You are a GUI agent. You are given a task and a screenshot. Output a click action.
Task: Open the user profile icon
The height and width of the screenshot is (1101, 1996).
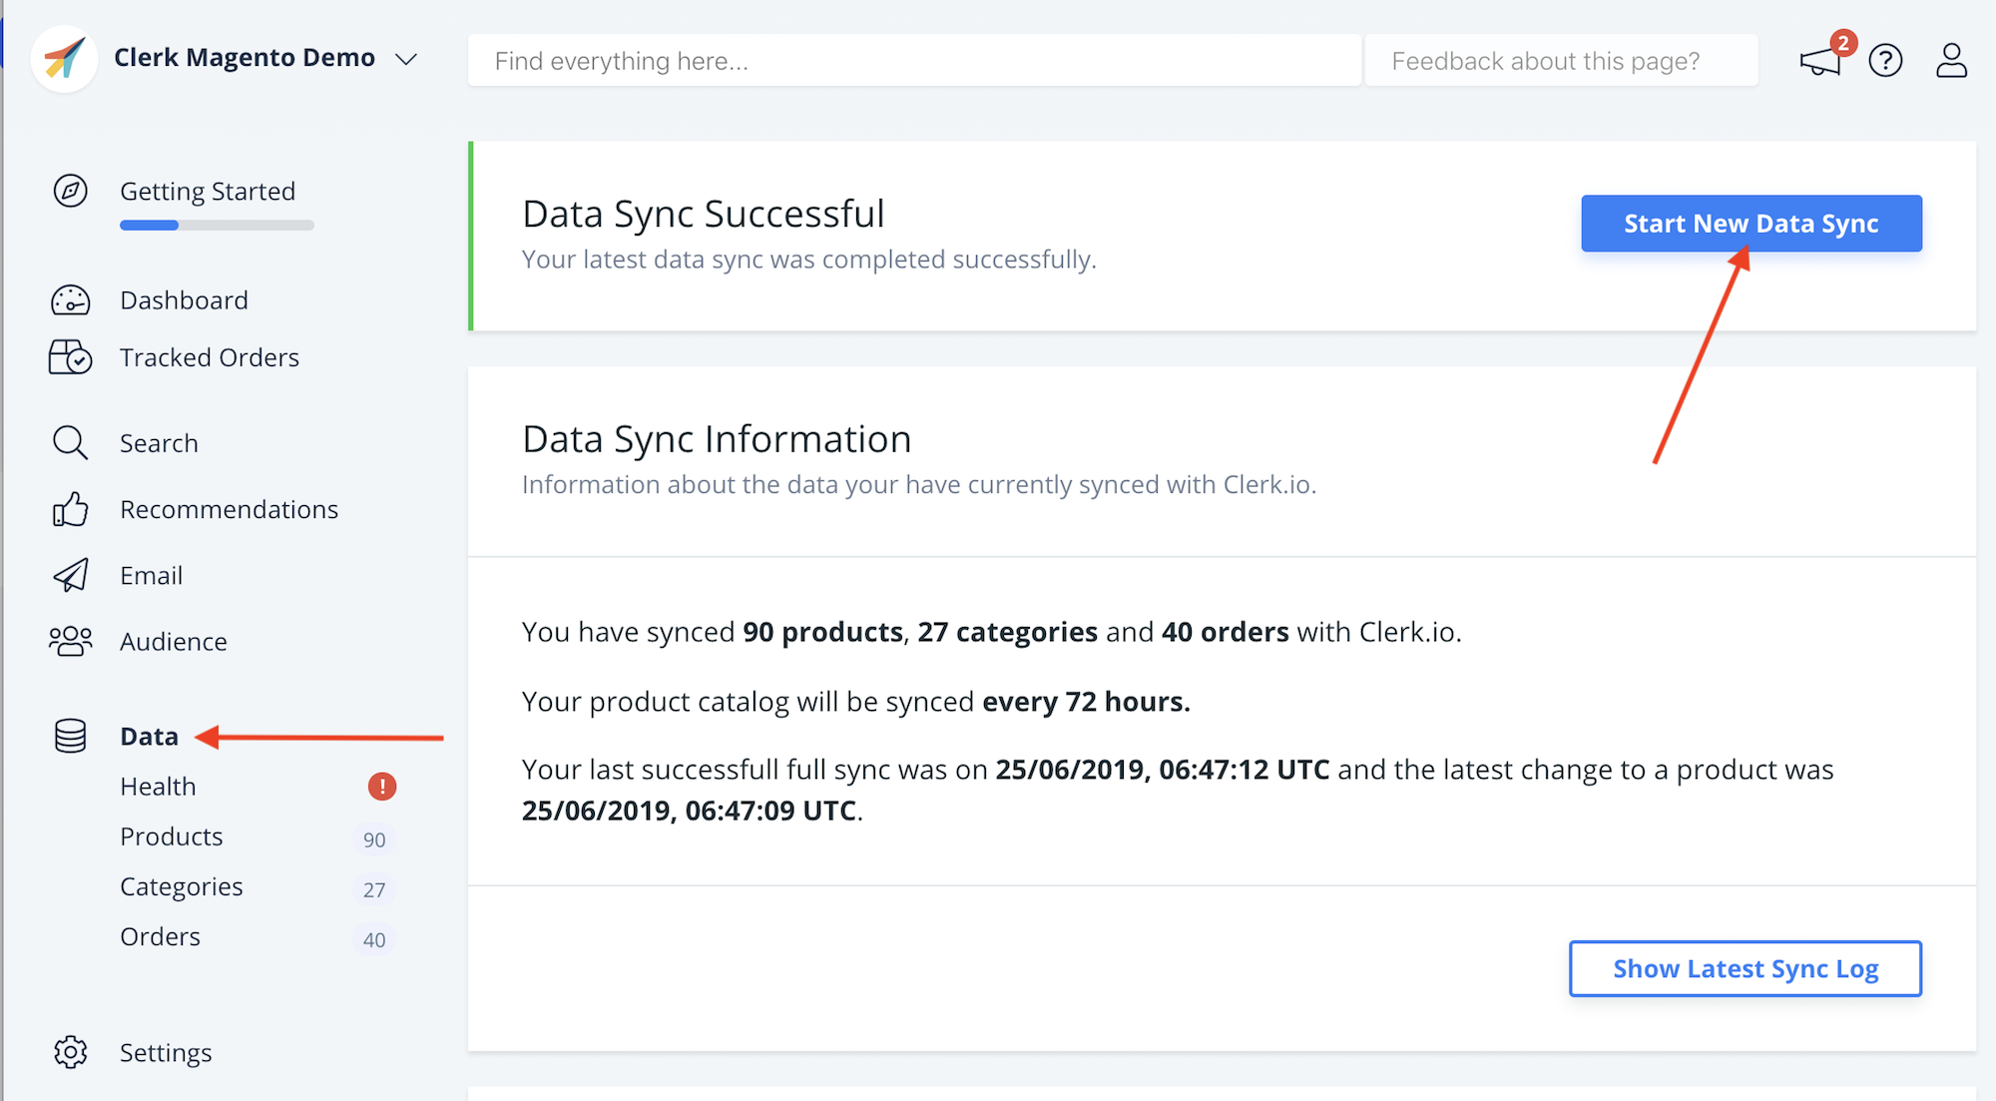[x=1951, y=61]
